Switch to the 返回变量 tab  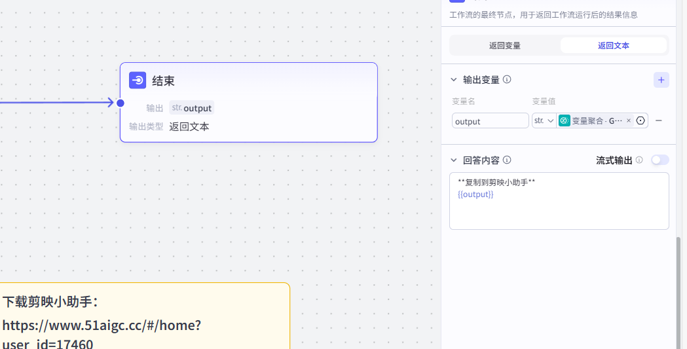pos(505,46)
